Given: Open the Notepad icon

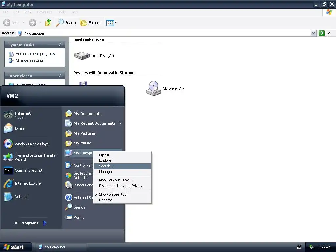Looking at the screenshot, I should (x=8, y=197).
